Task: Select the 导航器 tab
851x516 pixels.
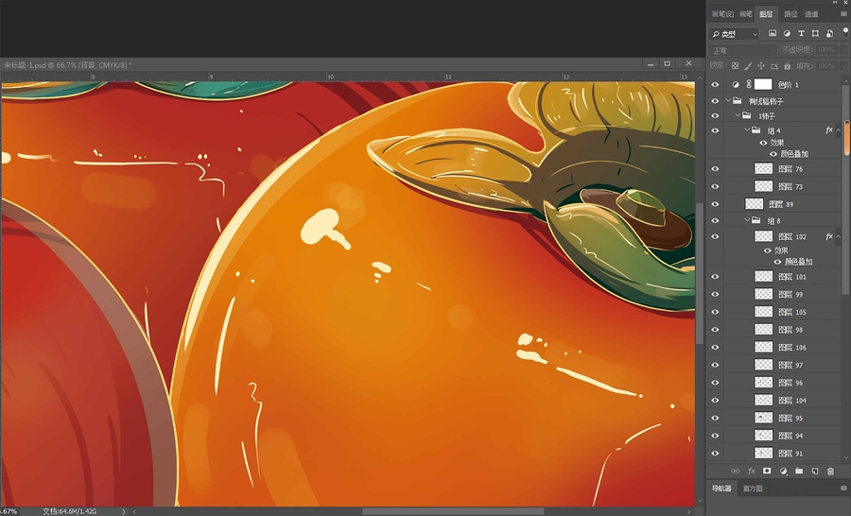Action: [721, 489]
